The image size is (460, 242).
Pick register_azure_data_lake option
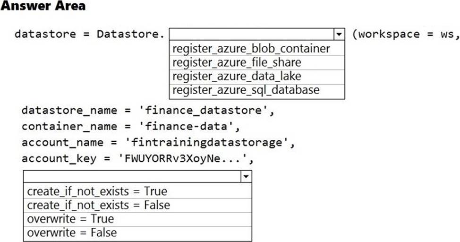(237, 76)
